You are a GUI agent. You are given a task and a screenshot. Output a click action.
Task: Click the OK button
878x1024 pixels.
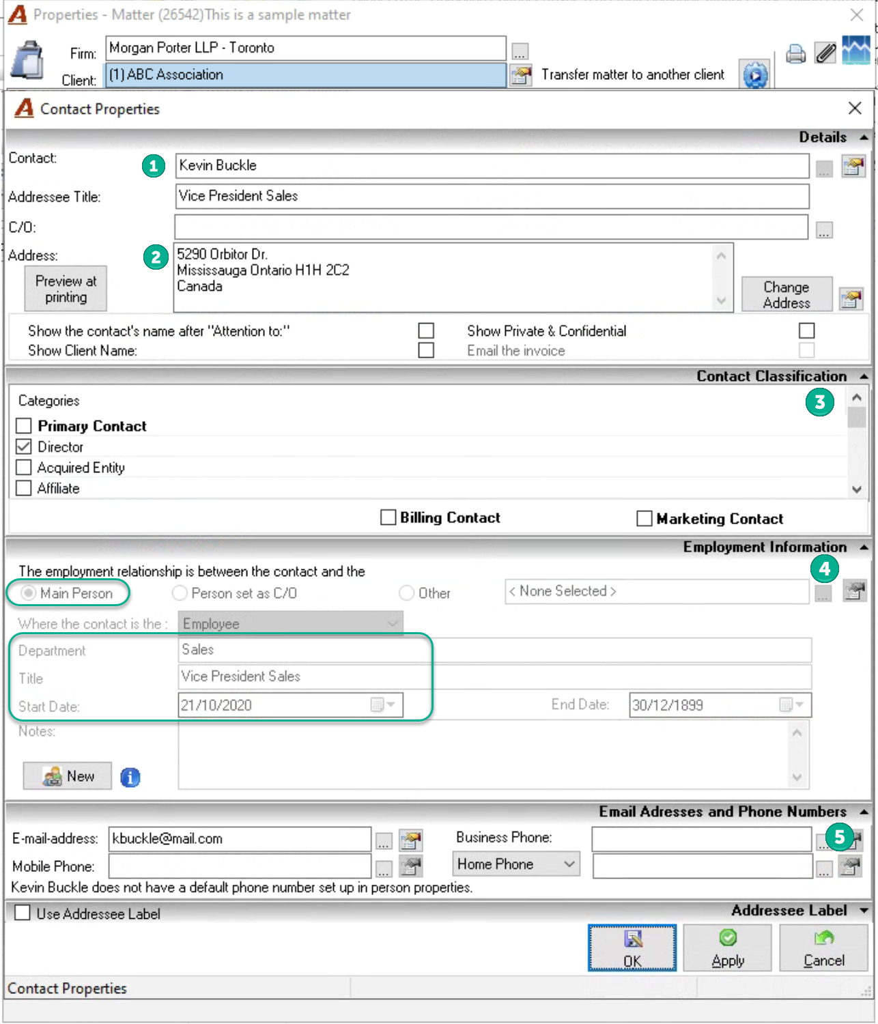632,948
